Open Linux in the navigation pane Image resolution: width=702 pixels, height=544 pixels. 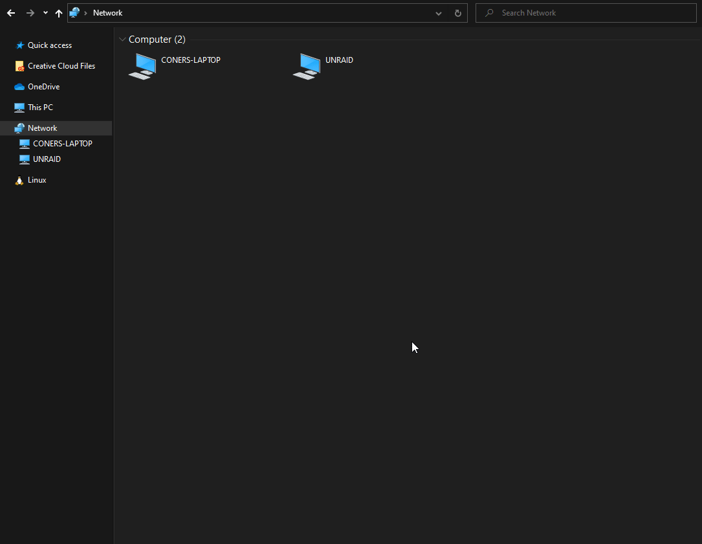[37, 179]
